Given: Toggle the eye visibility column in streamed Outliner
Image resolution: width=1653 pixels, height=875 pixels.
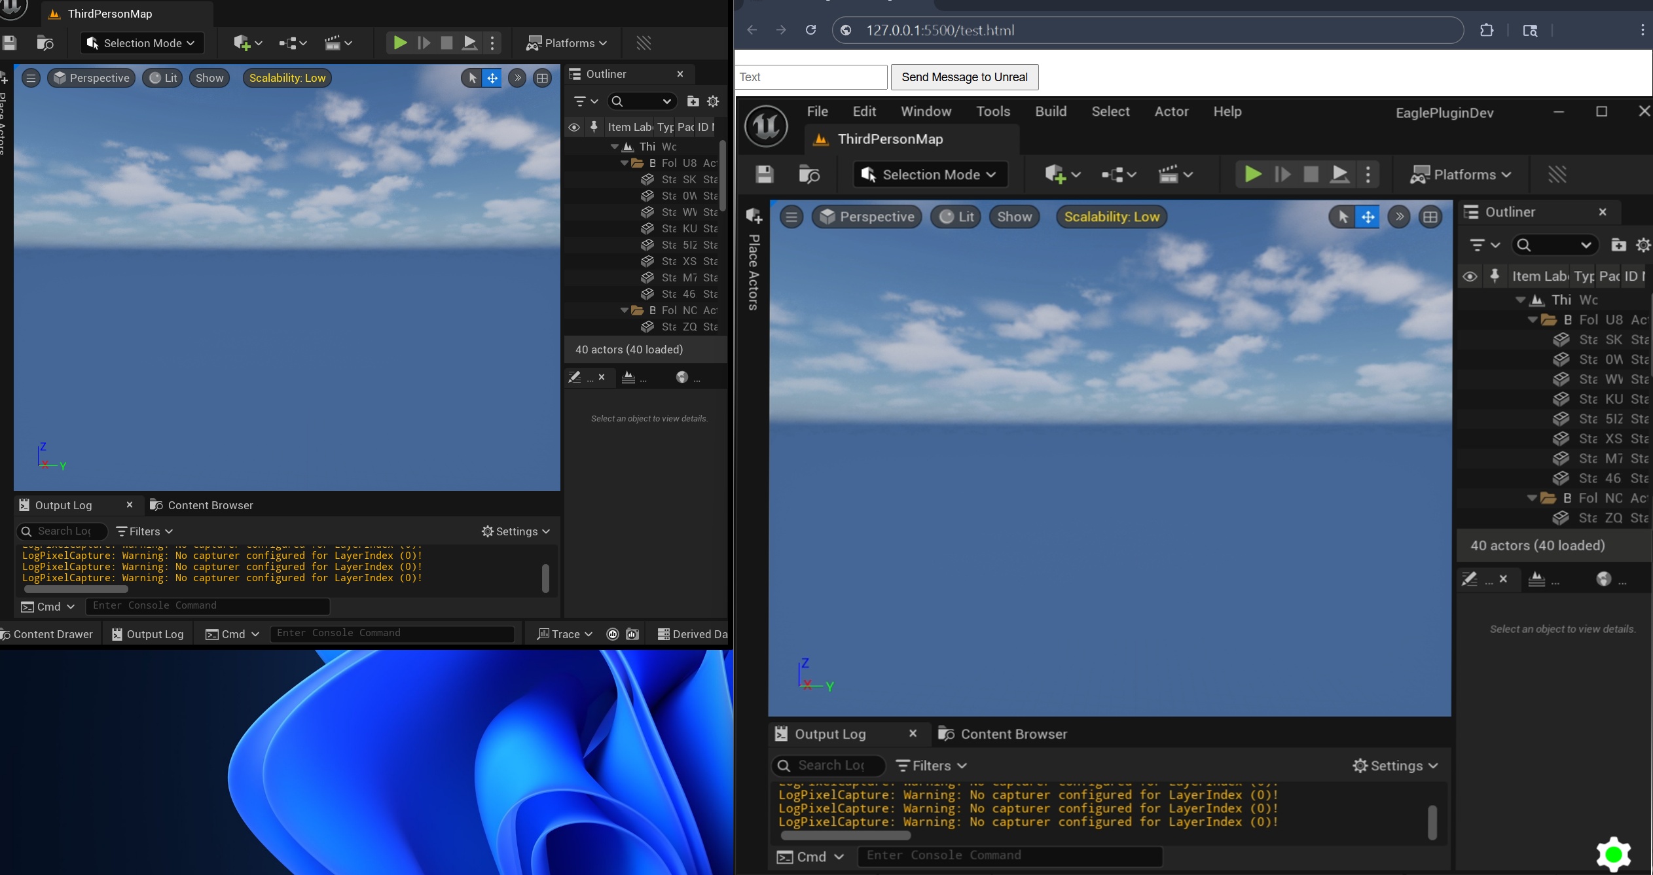Looking at the screenshot, I should click(1470, 276).
